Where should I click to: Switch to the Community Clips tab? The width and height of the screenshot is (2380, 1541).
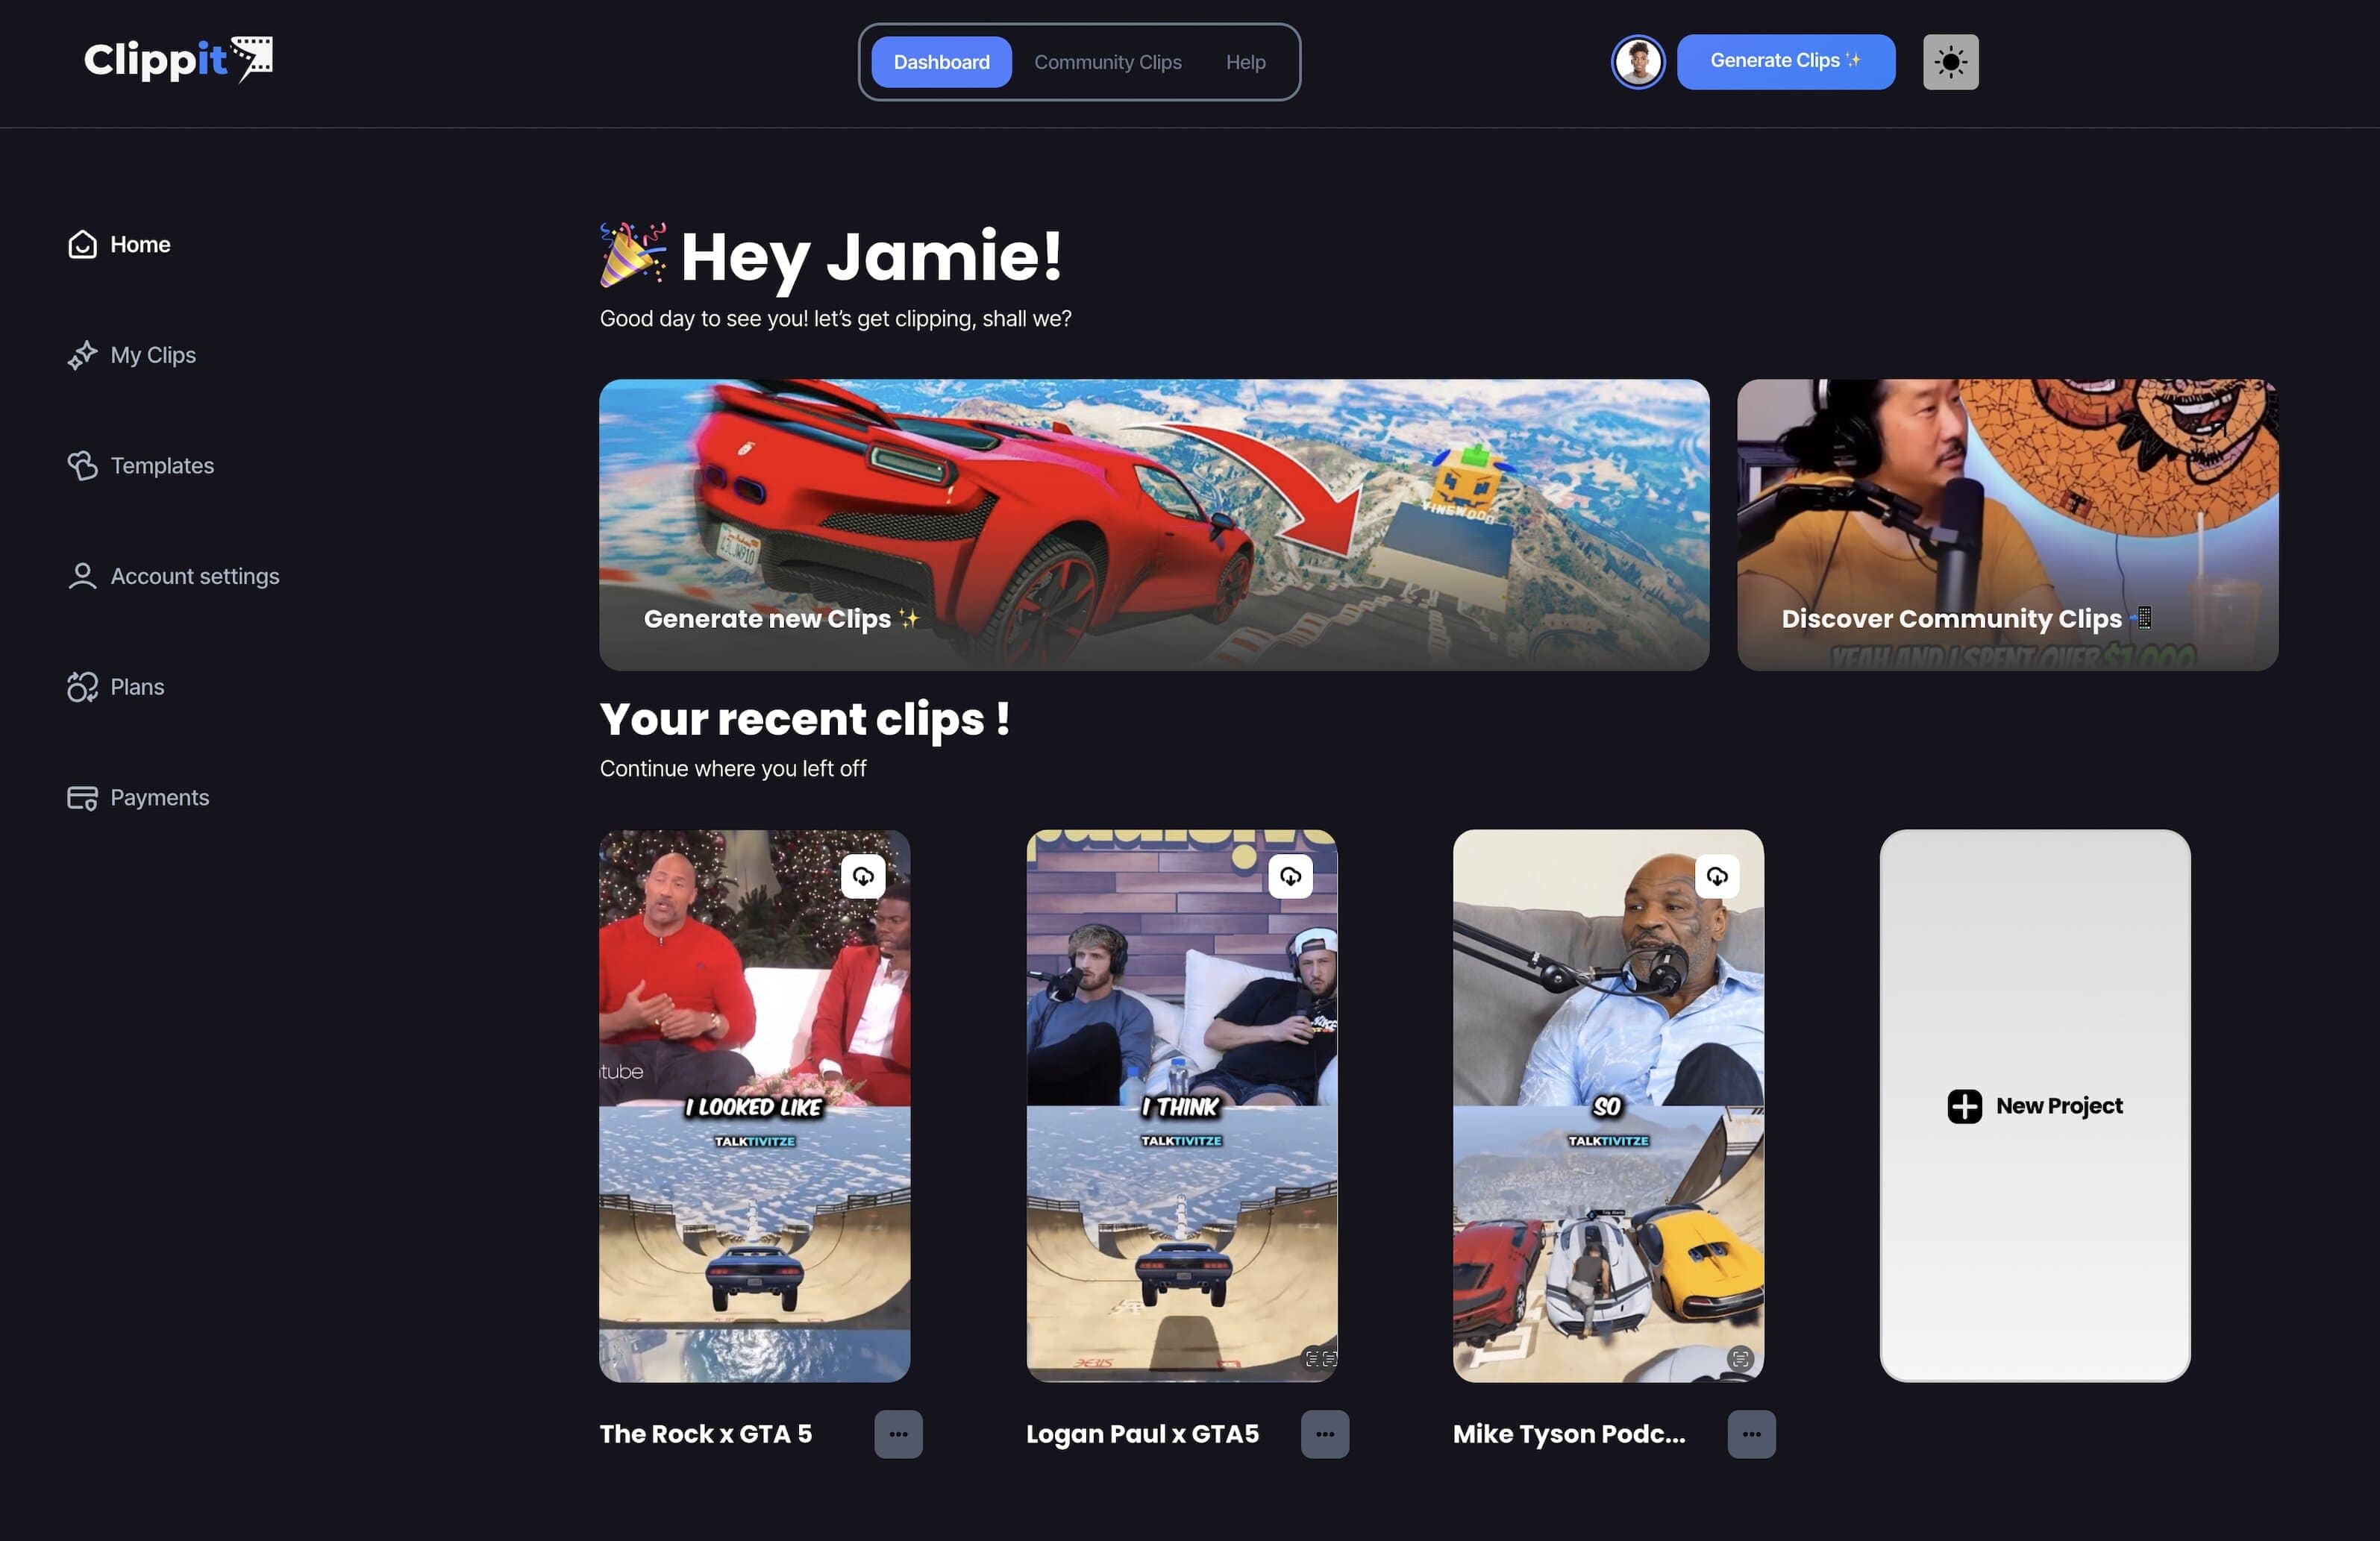click(1107, 62)
